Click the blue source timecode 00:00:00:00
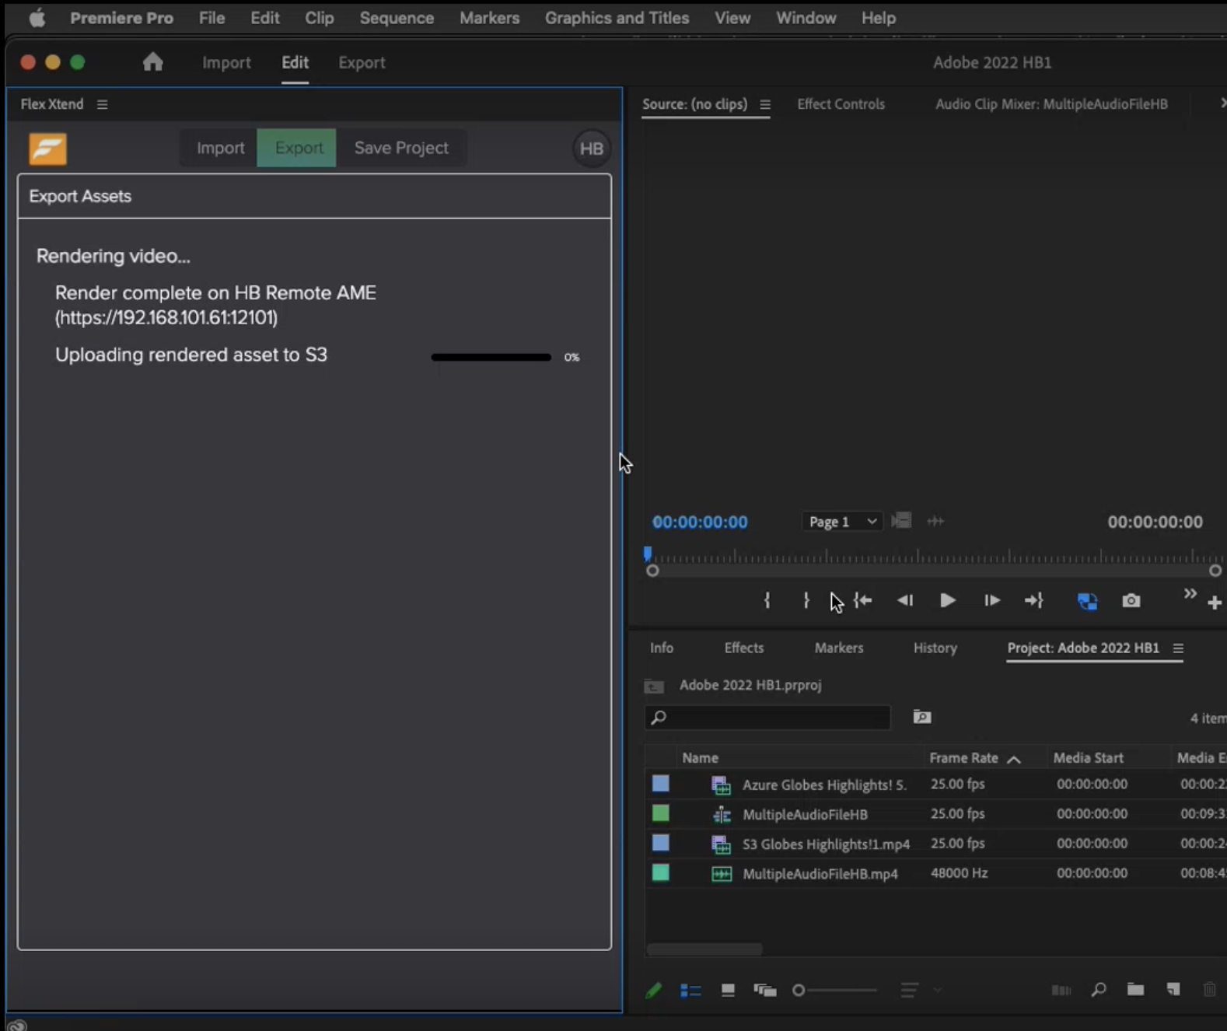1227x1031 pixels. coord(700,522)
